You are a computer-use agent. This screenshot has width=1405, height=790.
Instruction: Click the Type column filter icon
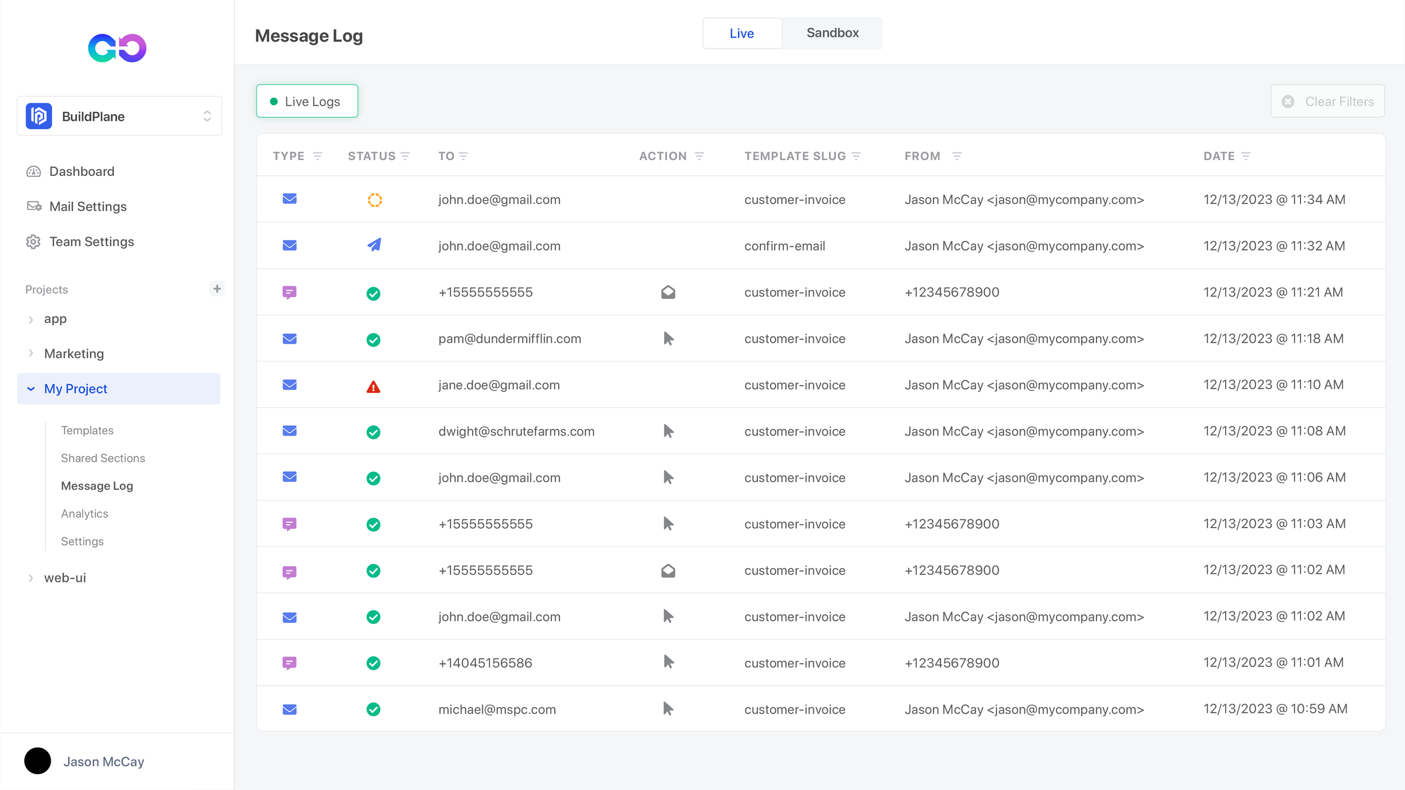(x=318, y=156)
